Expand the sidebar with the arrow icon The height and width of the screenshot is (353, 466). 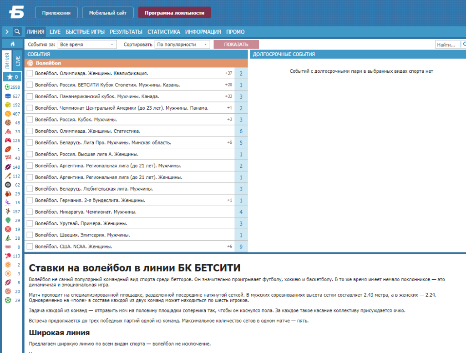click(x=7, y=31)
